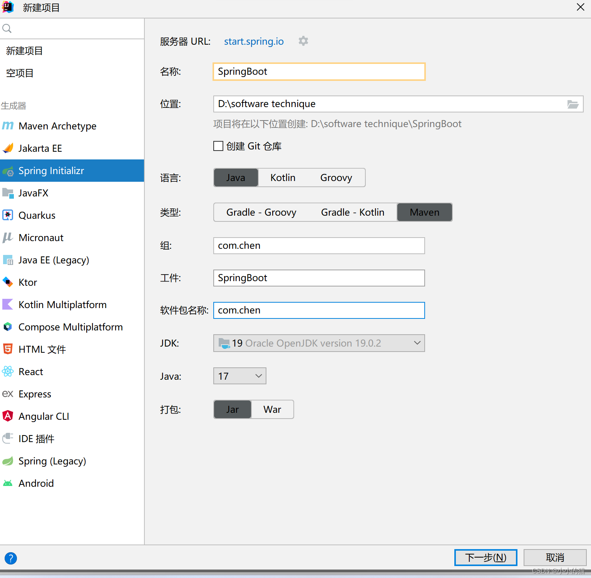This screenshot has width=591, height=578.
Task: Open the React generator
Action: [30, 372]
